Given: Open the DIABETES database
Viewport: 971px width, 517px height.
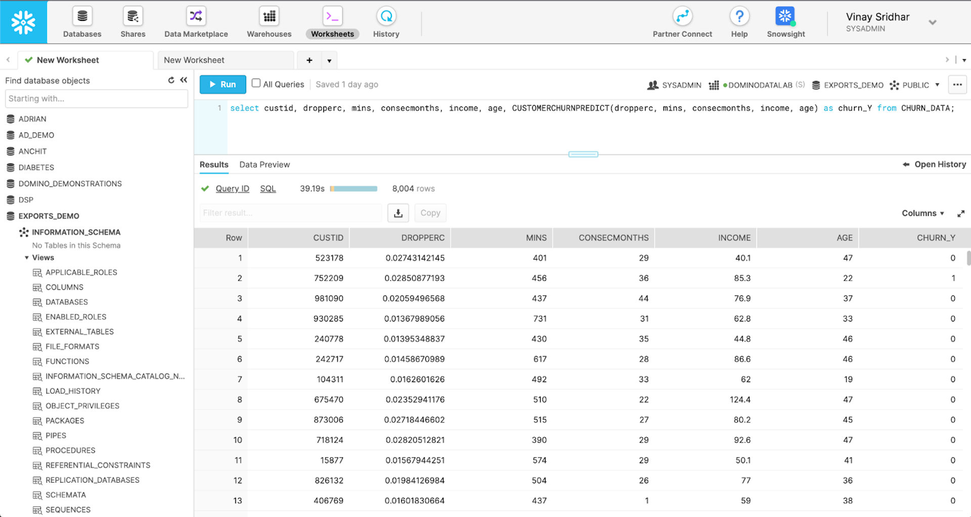Looking at the screenshot, I should point(36,168).
